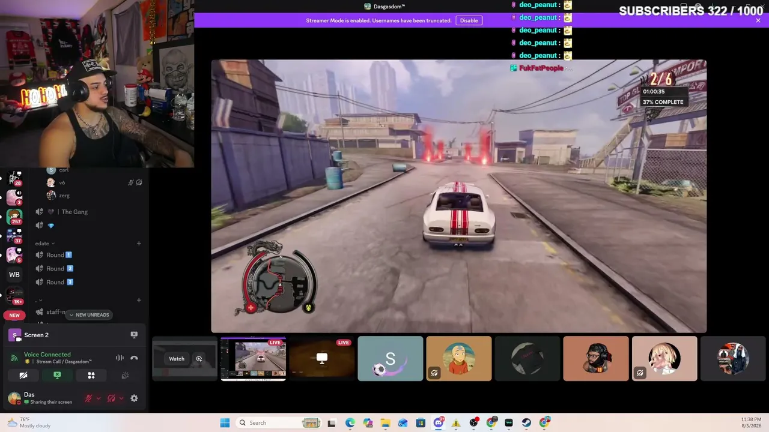Select the blonde anime avatar participant tile
The width and height of the screenshot is (769, 432).
[664, 359]
